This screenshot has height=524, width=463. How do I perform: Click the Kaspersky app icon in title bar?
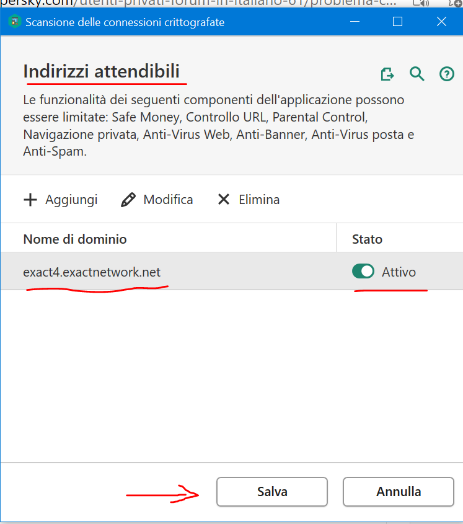pos(14,22)
